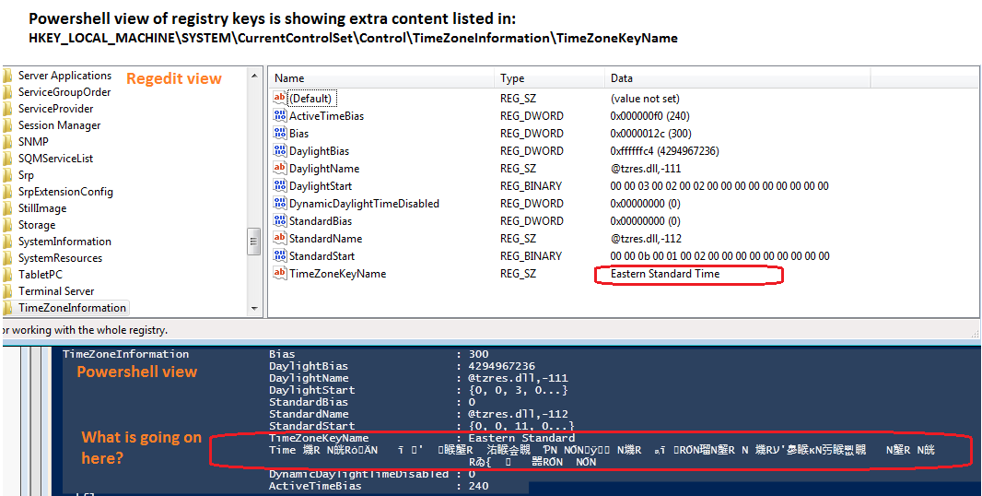Select the ServiceGroupOrder key in tree

tap(64, 92)
